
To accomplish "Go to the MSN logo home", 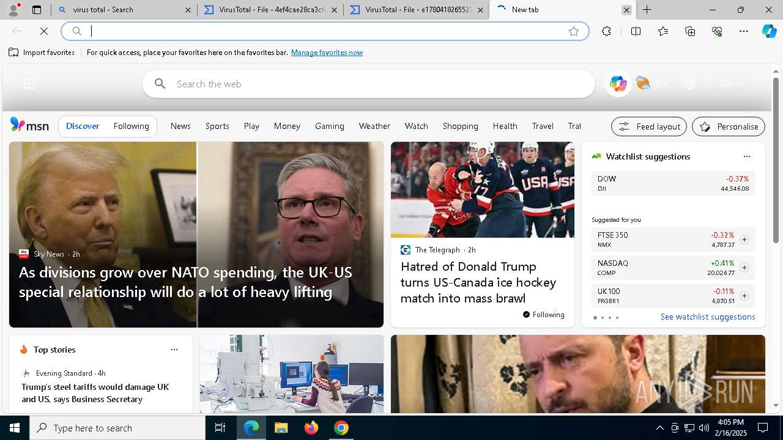I will click(29, 125).
